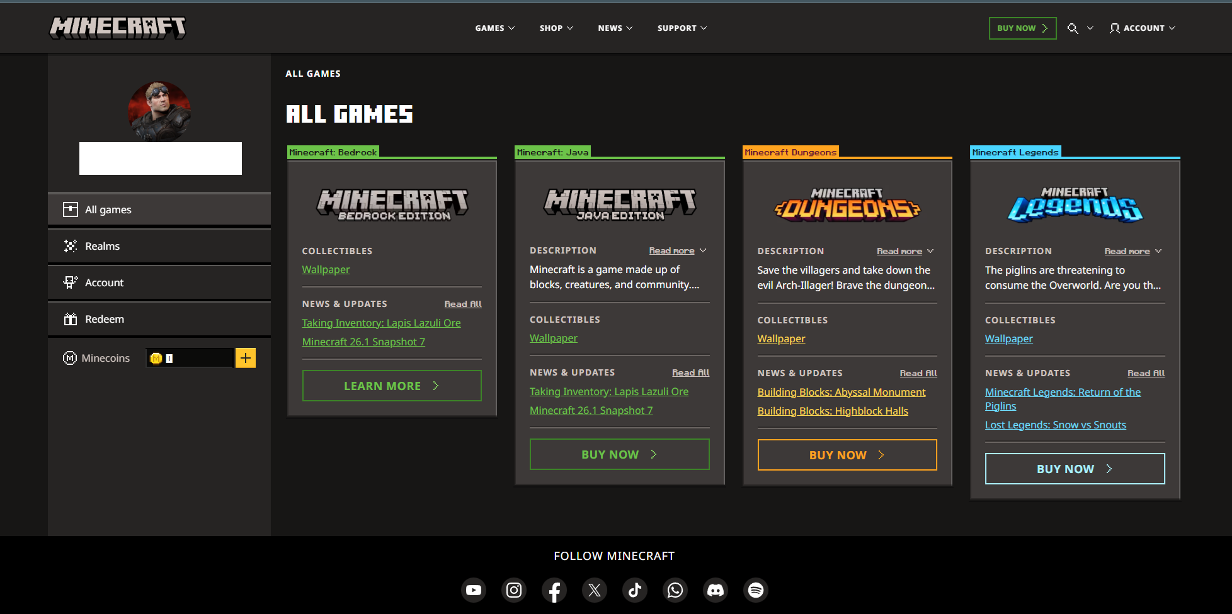This screenshot has height=614, width=1232.
Task: Expand the chevron beside the search icon
Action: coord(1090,28)
